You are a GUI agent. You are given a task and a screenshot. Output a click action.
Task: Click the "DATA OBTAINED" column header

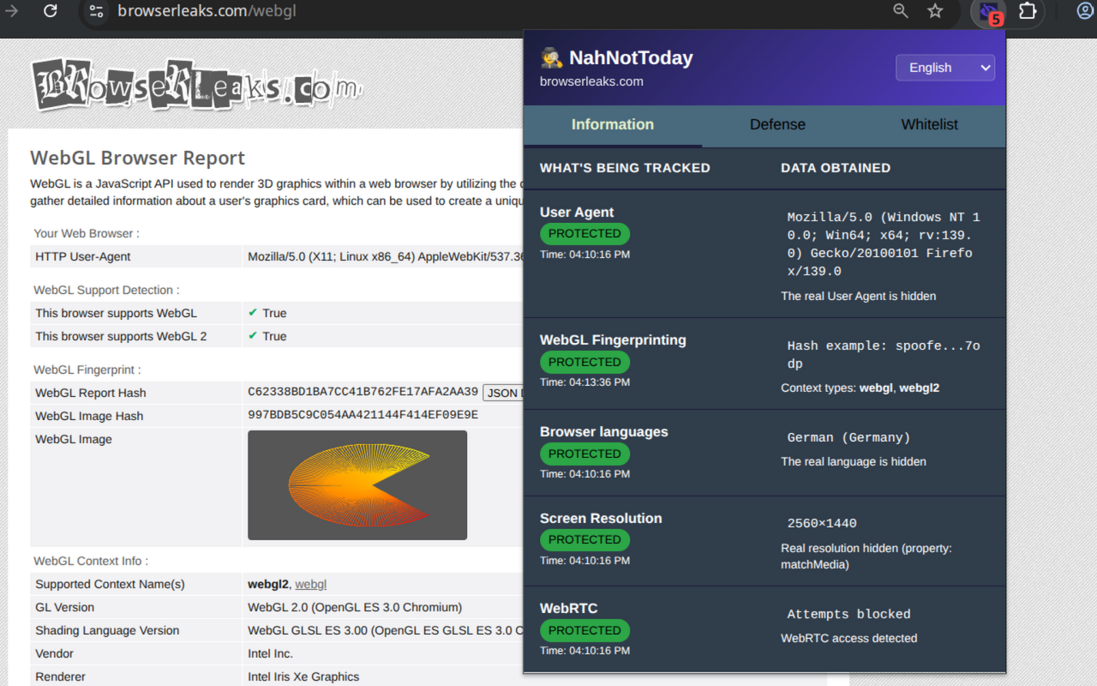(x=836, y=168)
